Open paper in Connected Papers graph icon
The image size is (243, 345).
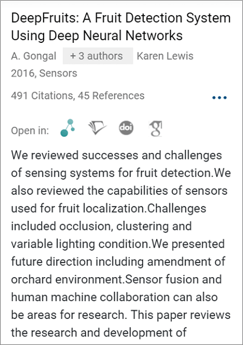click(67, 128)
